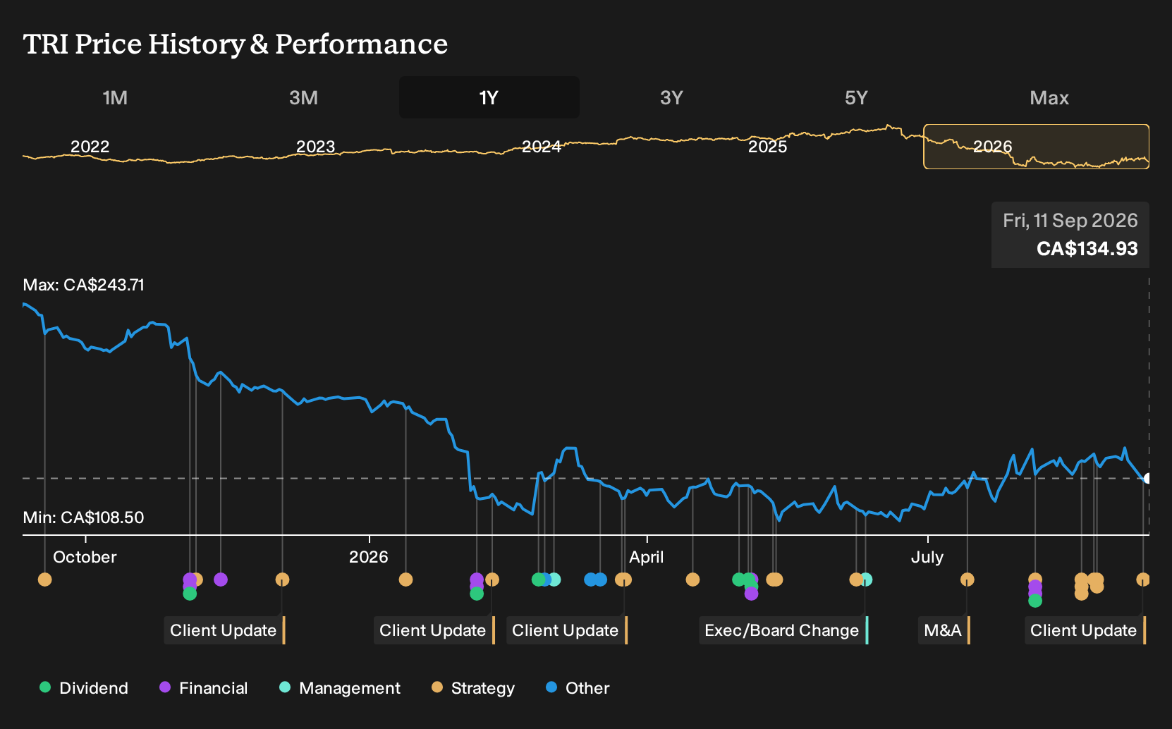Click the Max: CA$243.71 label
Viewport: 1172px width, 729px height.
83,285
